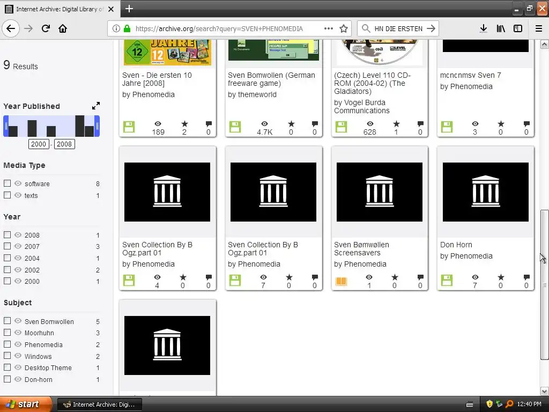Expand the Year Published histogram

coord(95,106)
